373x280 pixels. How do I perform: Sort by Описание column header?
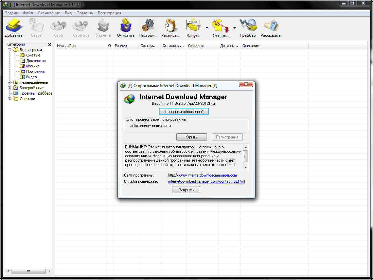tap(274, 46)
